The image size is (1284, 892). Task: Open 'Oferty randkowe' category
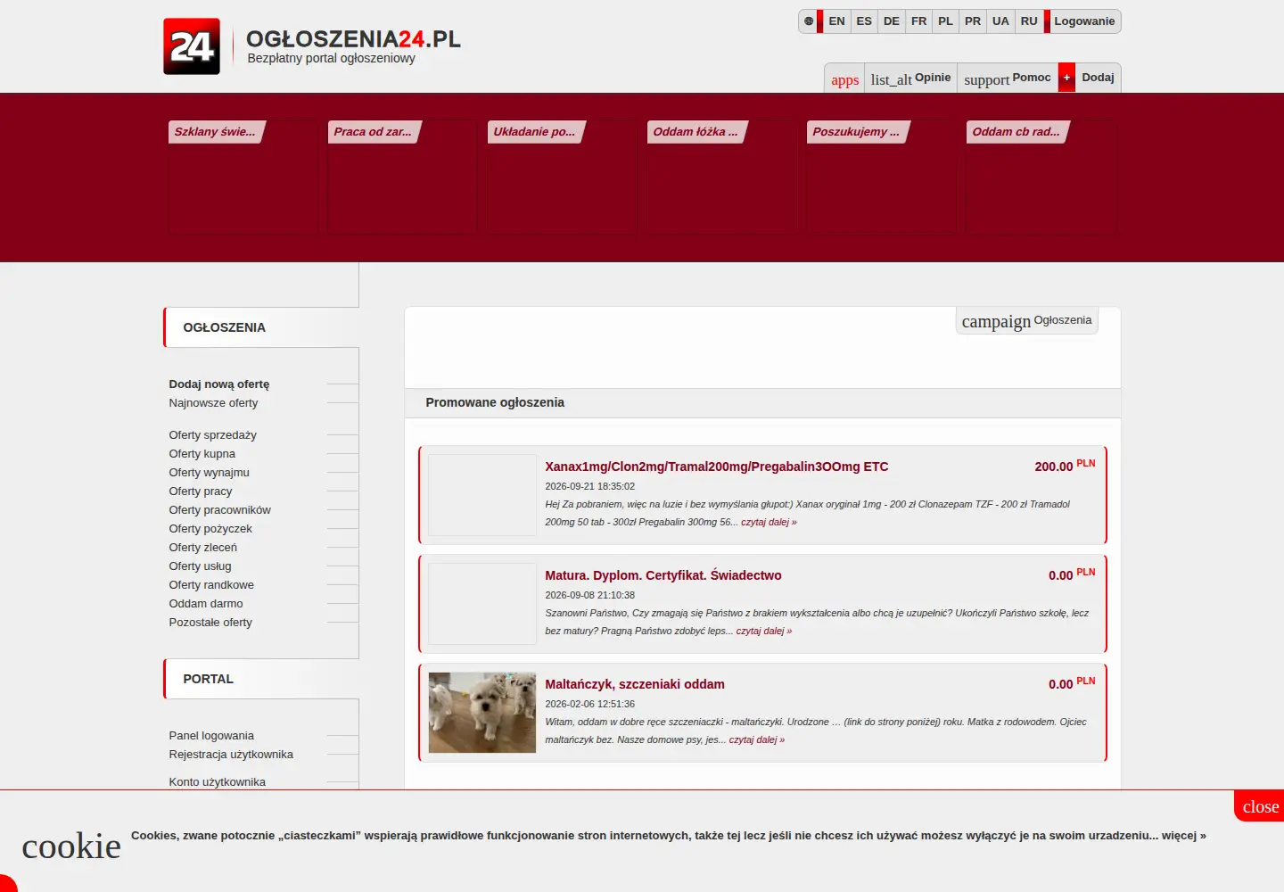211,585
